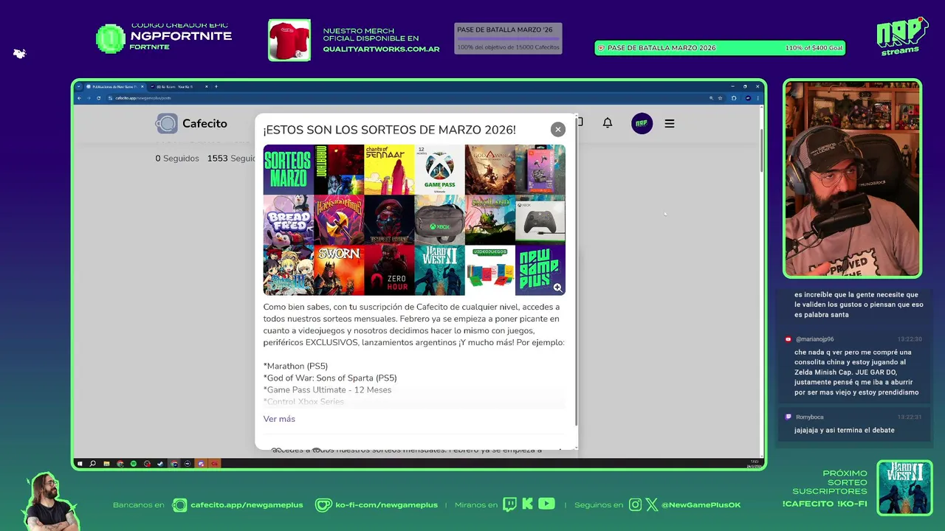Image resolution: width=945 pixels, height=531 pixels.
Task: Click the streamer webcam feed
Action: [852, 178]
